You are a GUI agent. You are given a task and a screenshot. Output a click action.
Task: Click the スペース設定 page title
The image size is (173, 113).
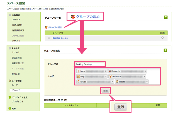coord(16,3)
